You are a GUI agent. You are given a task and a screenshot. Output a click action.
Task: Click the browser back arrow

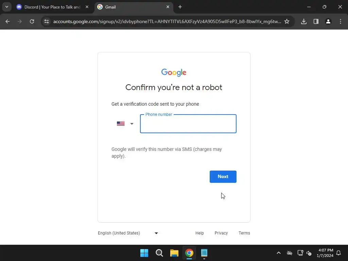pos(7,21)
